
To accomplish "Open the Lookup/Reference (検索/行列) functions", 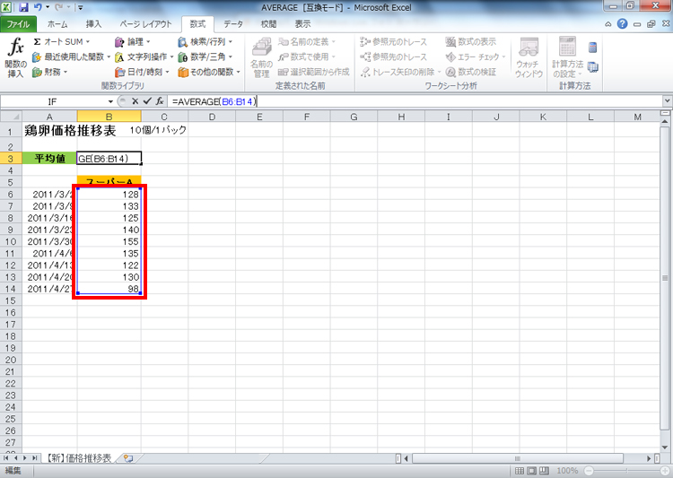I will [x=205, y=41].
